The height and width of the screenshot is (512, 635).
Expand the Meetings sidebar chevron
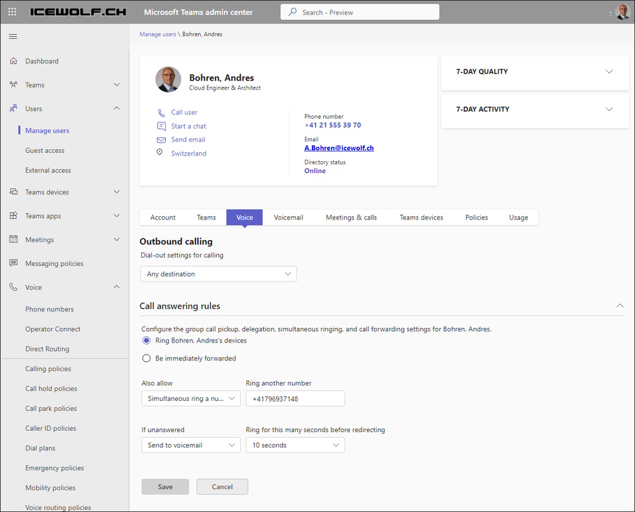(117, 239)
